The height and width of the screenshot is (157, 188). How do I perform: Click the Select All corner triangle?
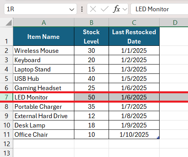9,23
